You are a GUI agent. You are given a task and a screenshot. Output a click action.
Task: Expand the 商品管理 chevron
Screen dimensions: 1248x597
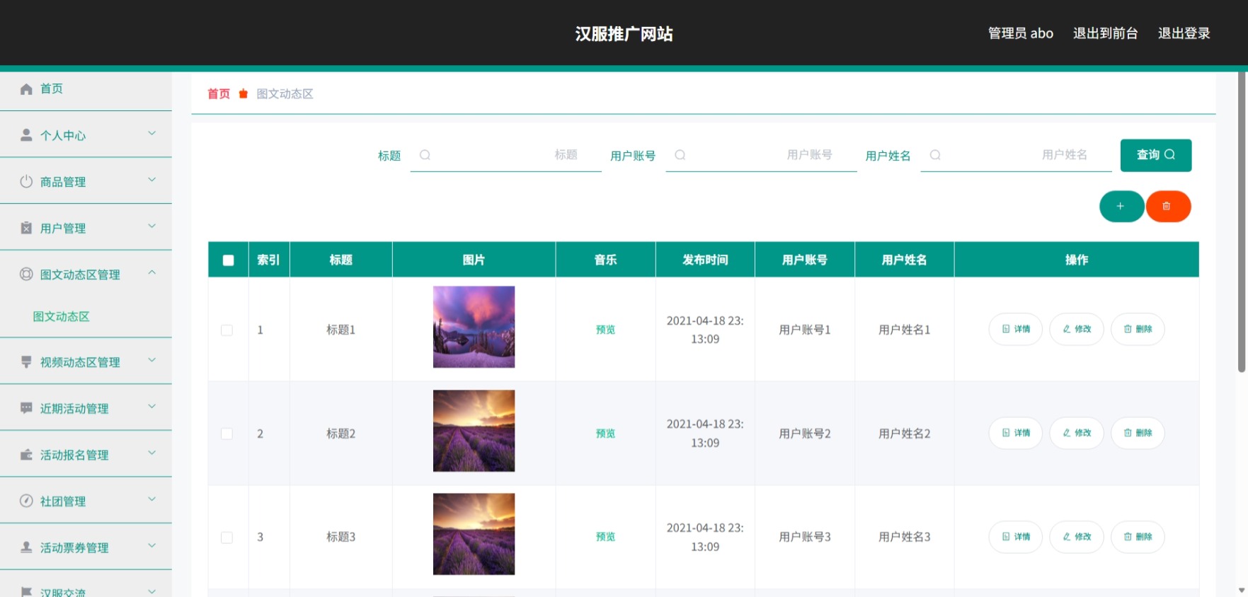pos(151,180)
